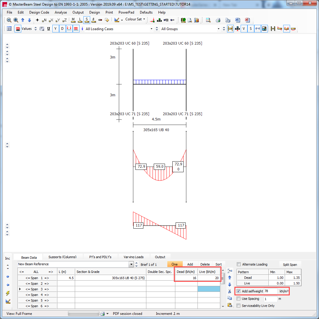Toggle the dimension line display icon
The image size is (319, 319).
[x=258, y=29]
